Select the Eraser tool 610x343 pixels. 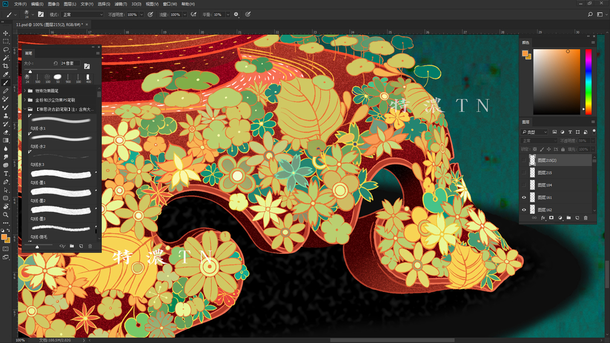(x=6, y=132)
